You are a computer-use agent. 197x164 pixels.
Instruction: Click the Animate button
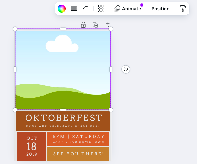[x=127, y=9]
